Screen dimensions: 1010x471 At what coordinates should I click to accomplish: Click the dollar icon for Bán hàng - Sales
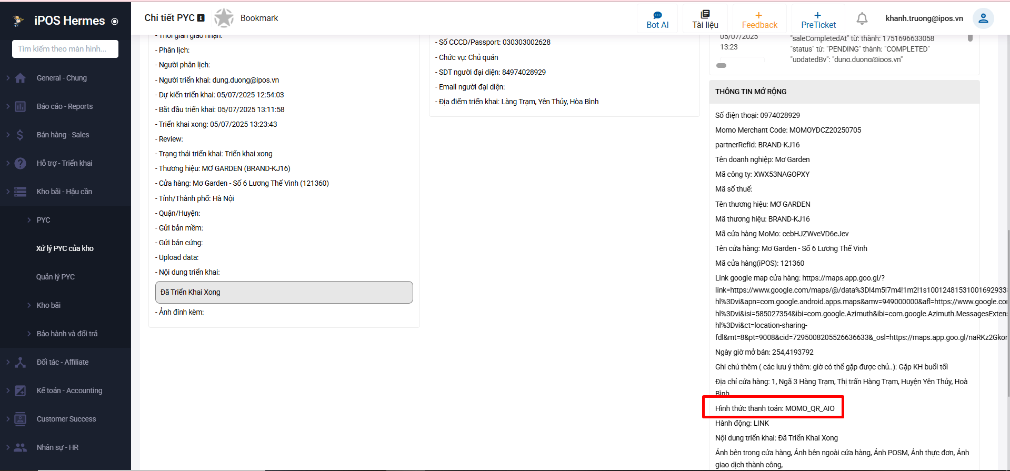21,135
